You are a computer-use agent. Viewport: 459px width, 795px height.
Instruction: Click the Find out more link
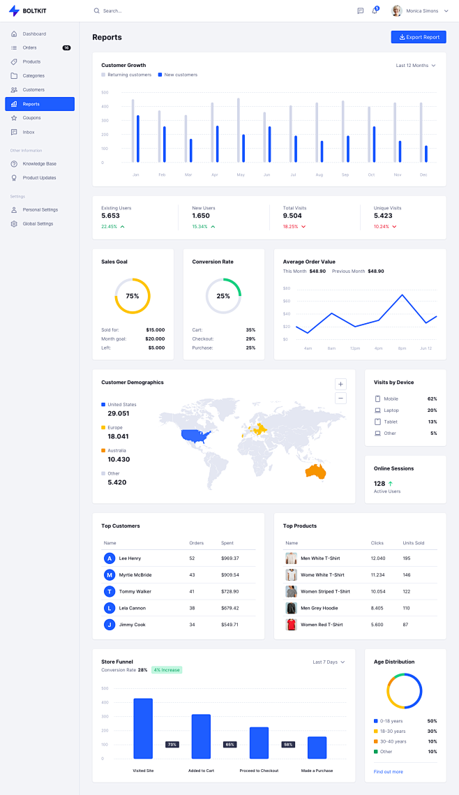(x=389, y=772)
